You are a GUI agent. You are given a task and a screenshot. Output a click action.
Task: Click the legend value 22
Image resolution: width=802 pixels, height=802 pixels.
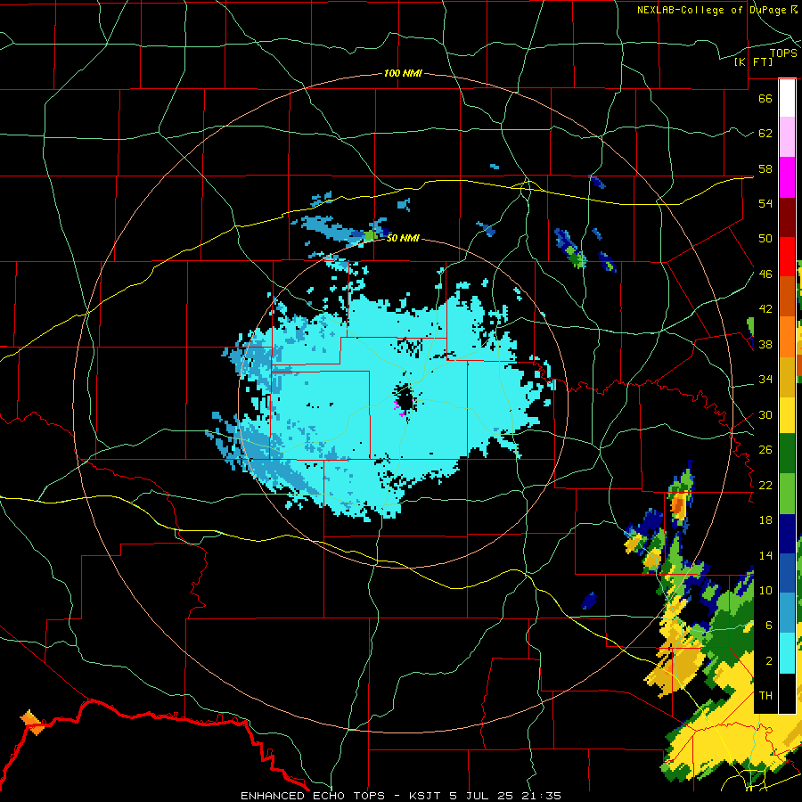pyautogui.click(x=765, y=485)
